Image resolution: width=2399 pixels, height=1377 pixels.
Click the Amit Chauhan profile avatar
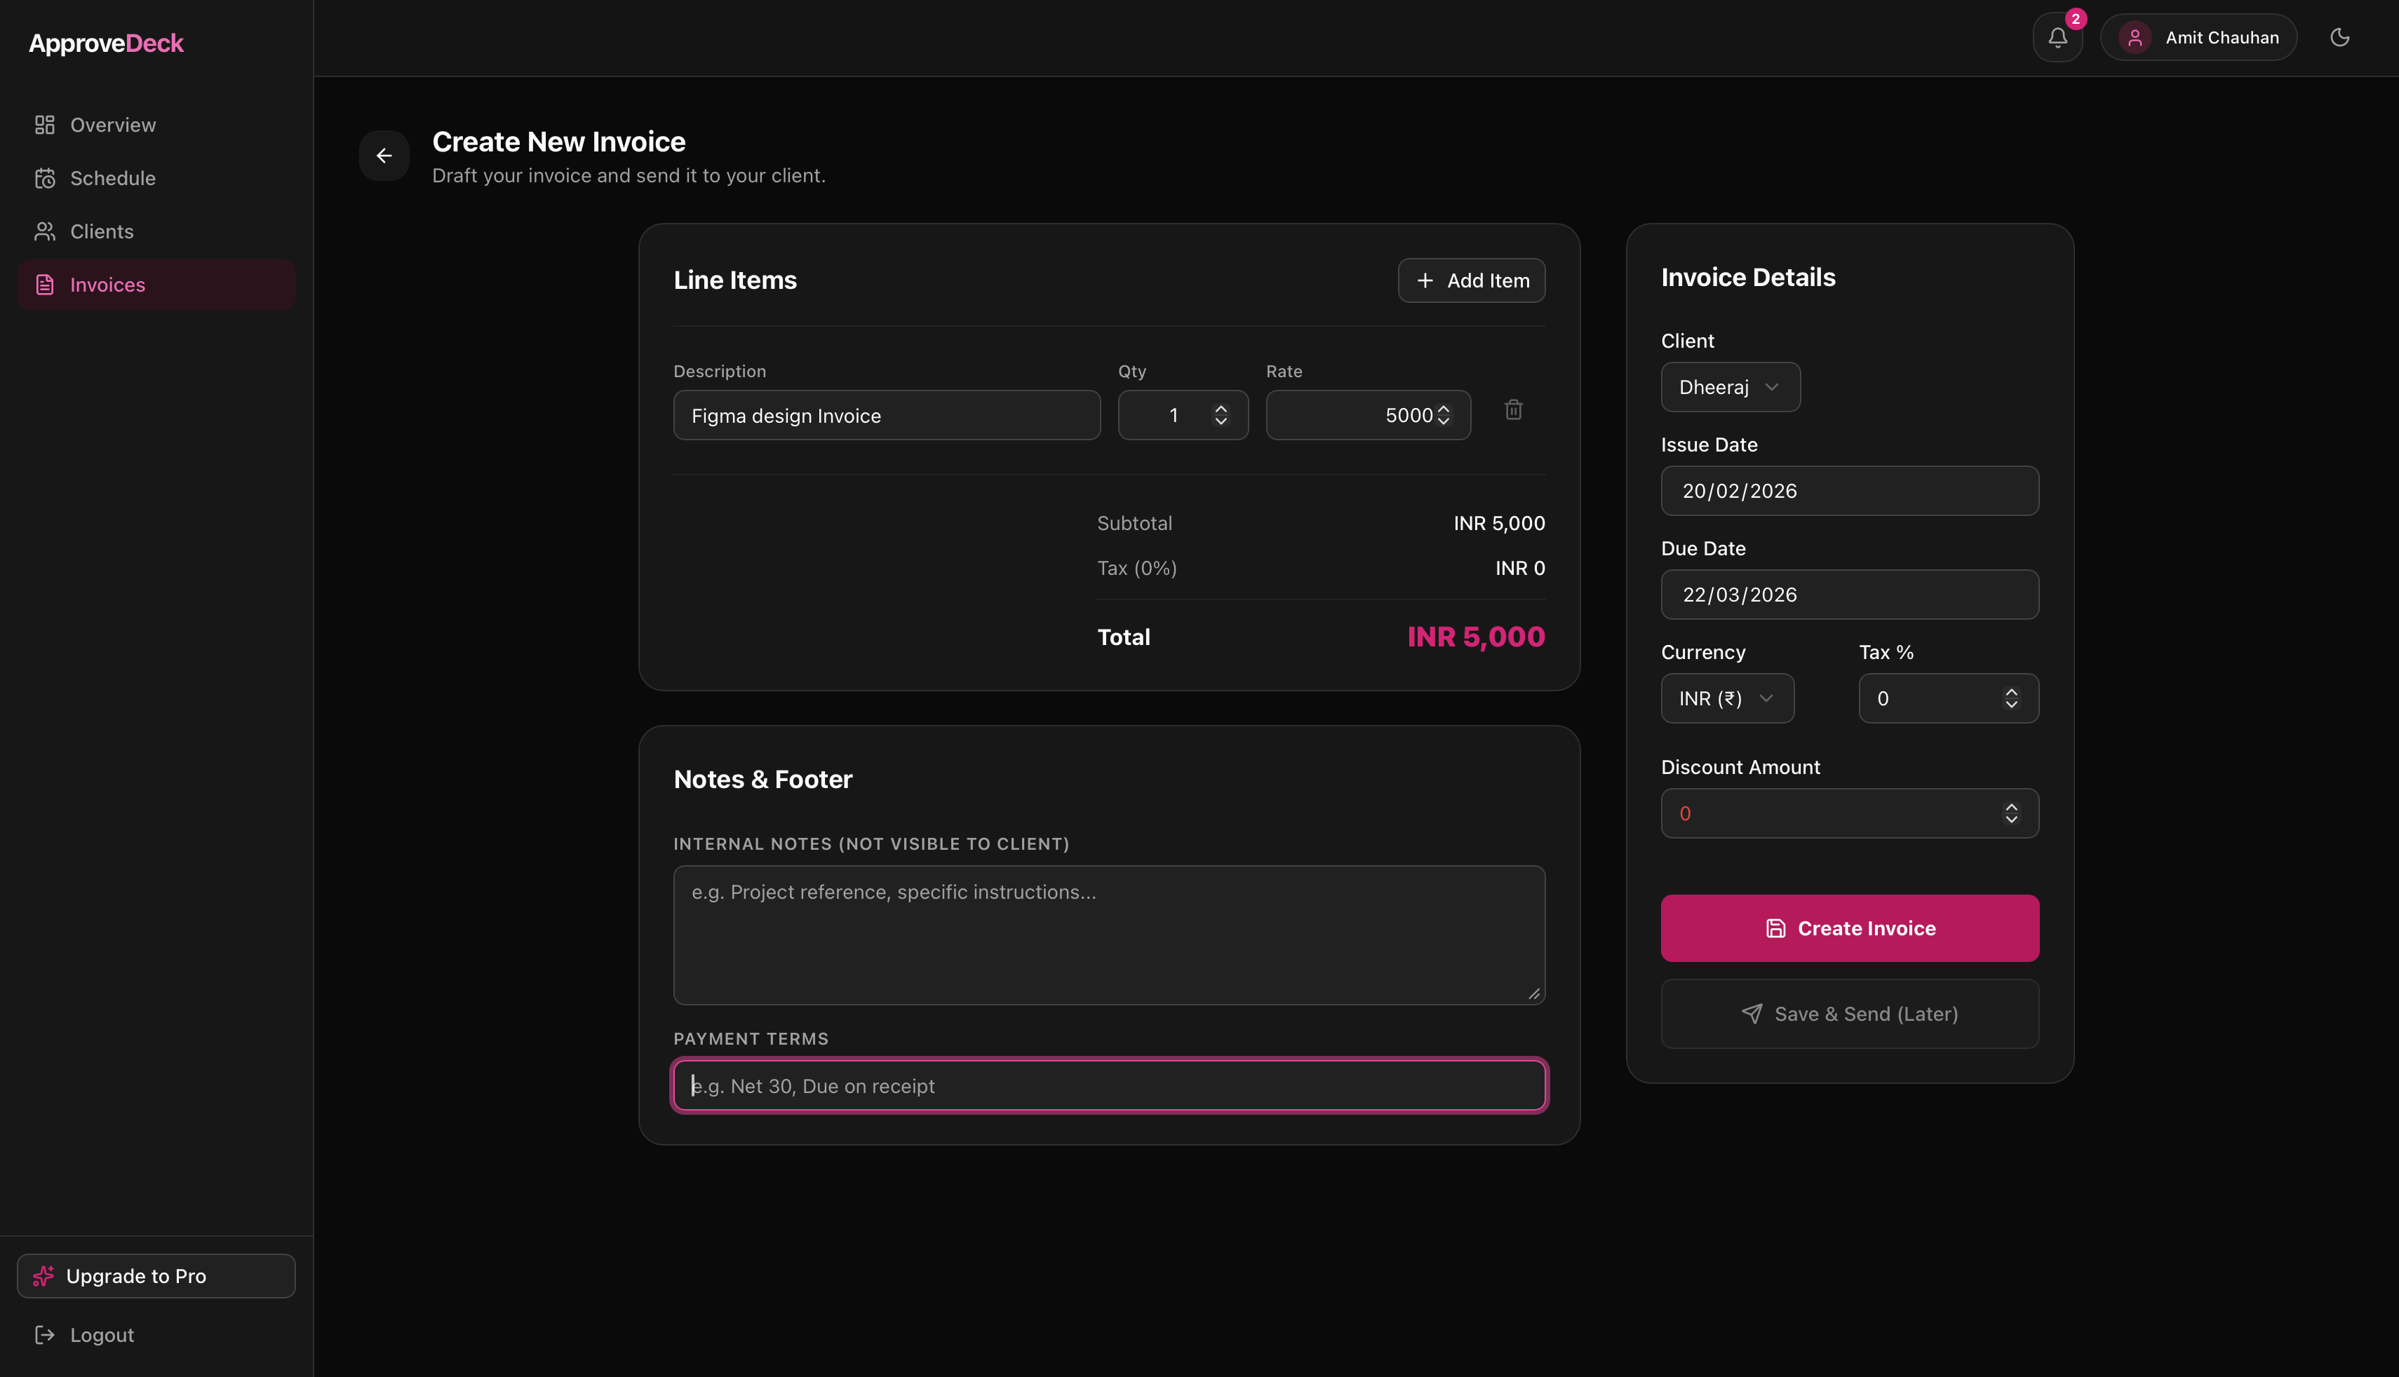click(2135, 38)
